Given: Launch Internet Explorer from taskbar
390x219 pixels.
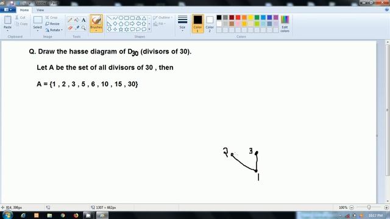Looking at the screenshot, I should click(x=23, y=215).
